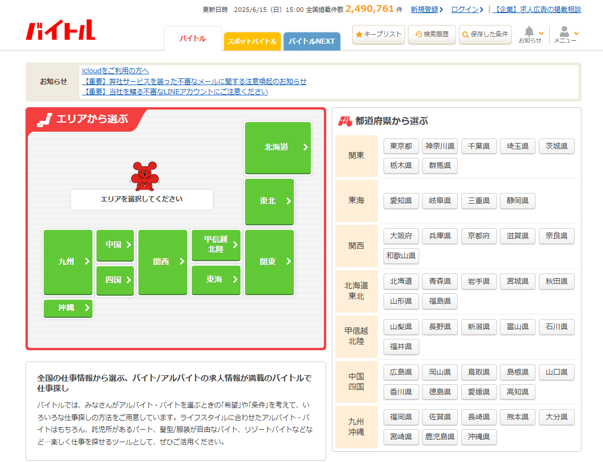Choose 静岡県 prefecture button
603x462 pixels.
[x=517, y=201]
